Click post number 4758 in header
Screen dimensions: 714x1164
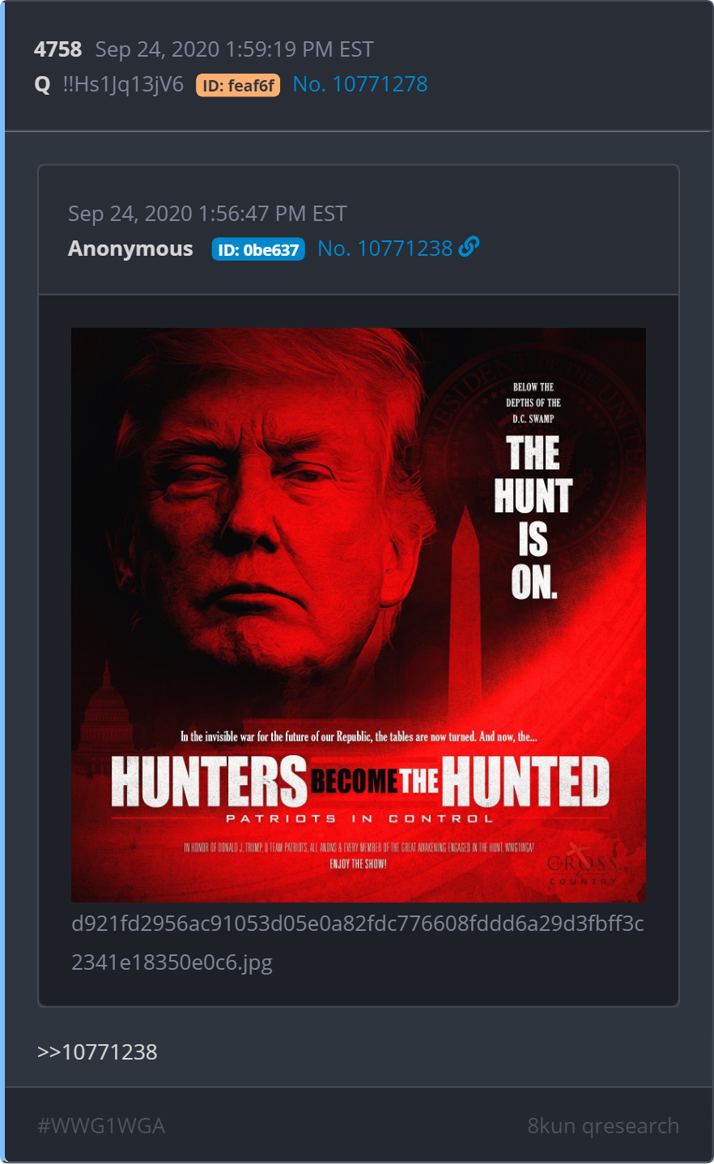pyautogui.click(x=58, y=49)
